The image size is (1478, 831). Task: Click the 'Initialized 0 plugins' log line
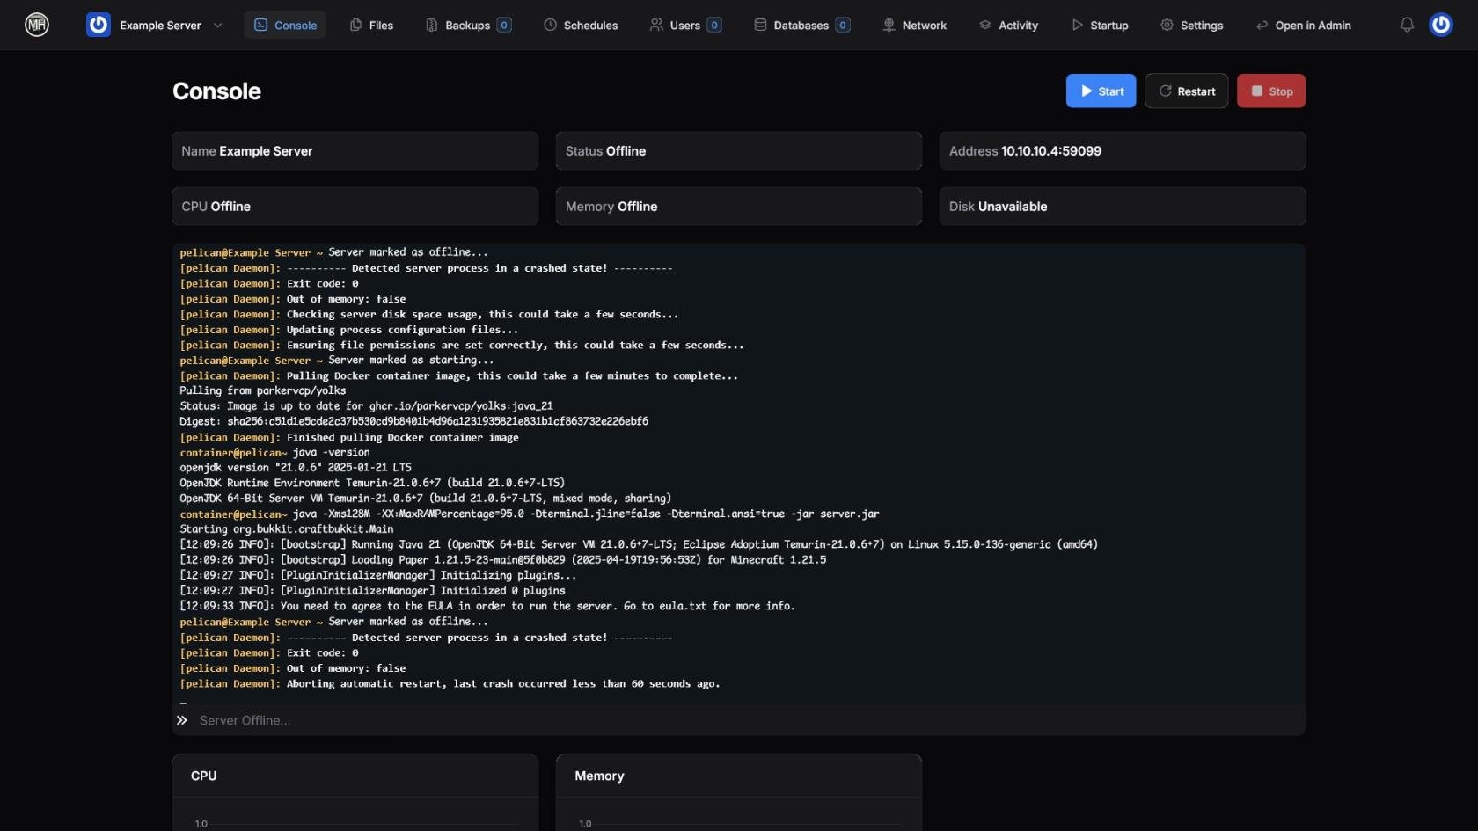coord(372,590)
